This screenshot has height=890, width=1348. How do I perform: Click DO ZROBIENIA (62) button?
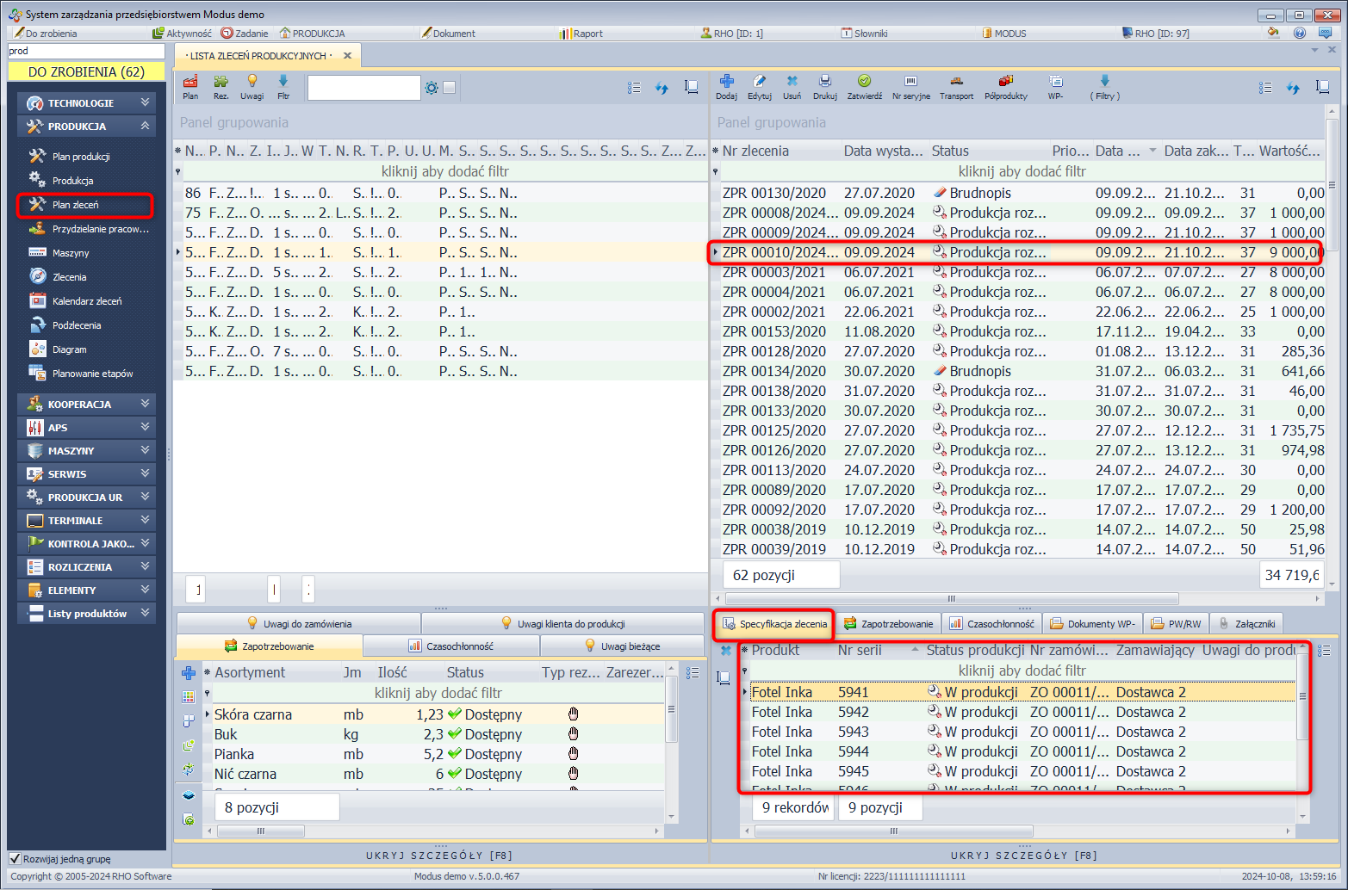[x=86, y=72]
